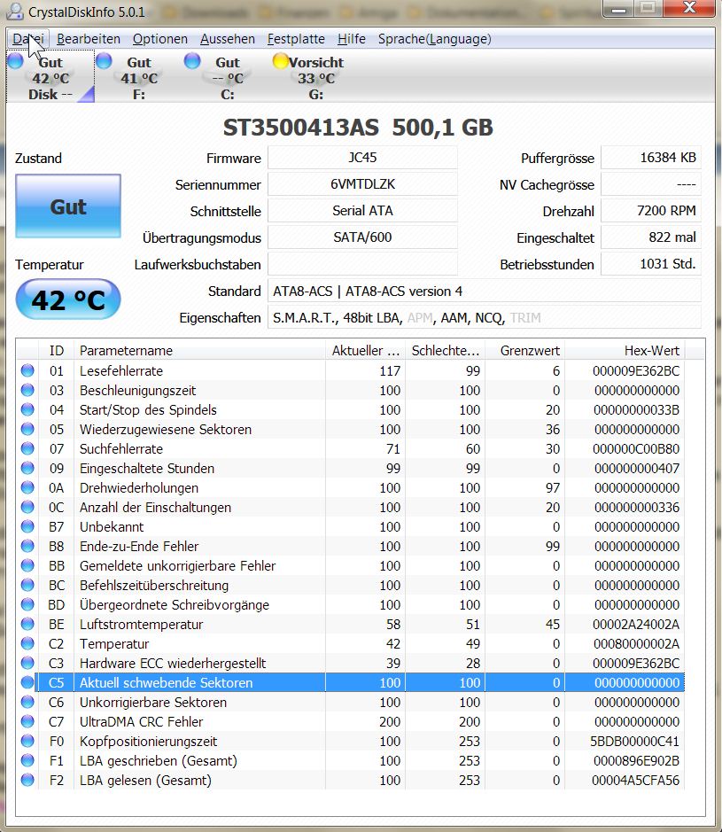Click status orb of Luftstromtemperatur row

pyautogui.click(x=27, y=624)
